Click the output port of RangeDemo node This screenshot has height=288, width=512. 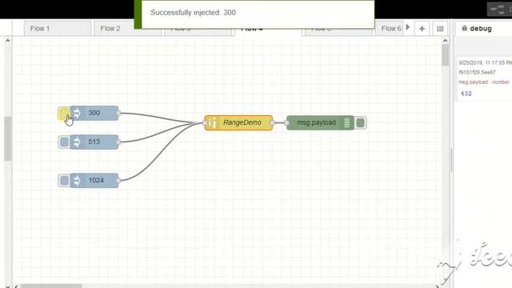273,123
